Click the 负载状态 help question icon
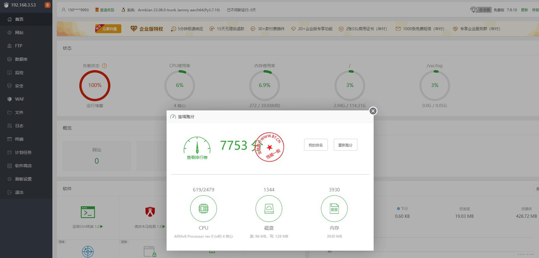Screen dimensions: 539x258 pyautogui.click(x=104, y=66)
